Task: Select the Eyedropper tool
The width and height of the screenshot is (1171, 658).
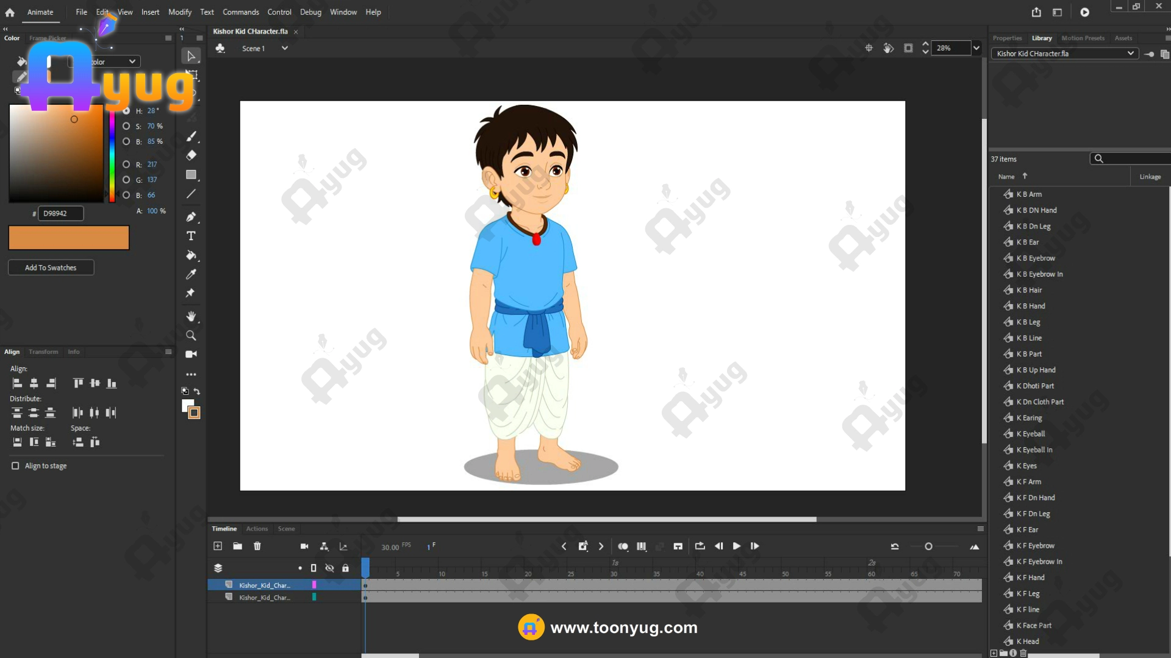Action: (x=191, y=274)
